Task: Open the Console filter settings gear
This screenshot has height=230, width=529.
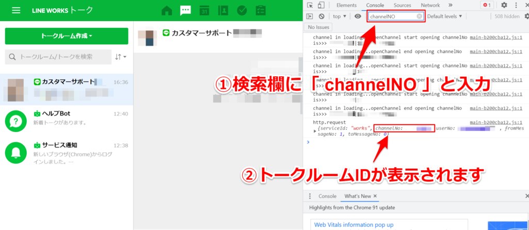Action: tap(526, 16)
